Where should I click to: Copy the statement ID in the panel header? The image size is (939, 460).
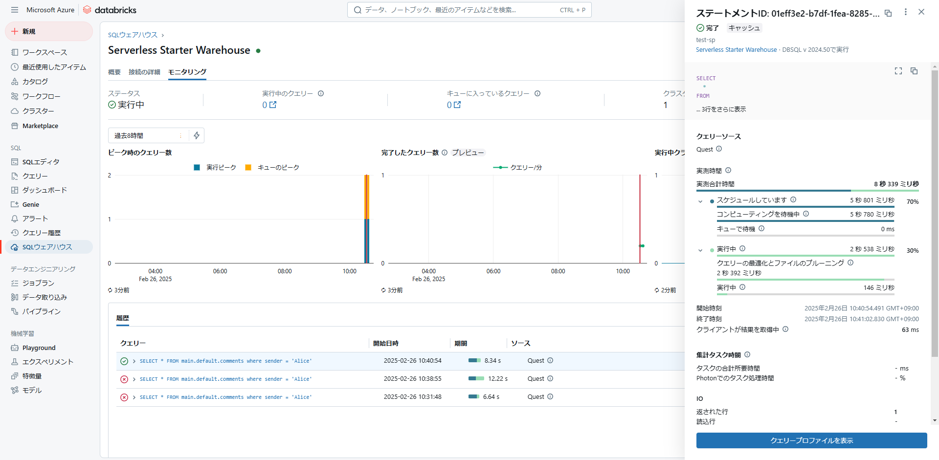pos(889,14)
